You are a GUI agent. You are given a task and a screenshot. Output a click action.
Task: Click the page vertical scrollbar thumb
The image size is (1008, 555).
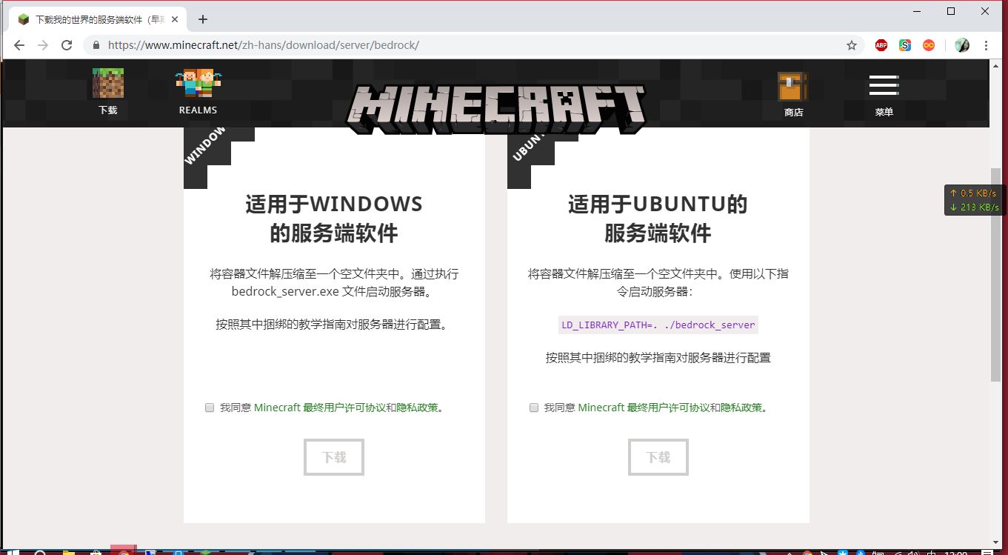click(x=995, y=274)
